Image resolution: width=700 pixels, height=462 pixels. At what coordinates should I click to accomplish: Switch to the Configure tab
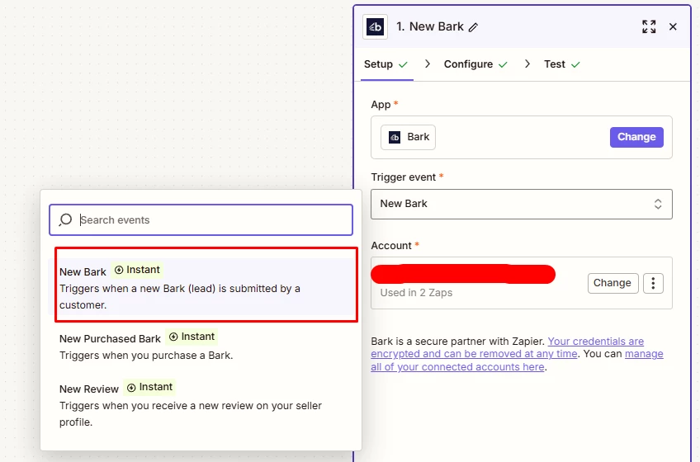(x=475, y=64)
